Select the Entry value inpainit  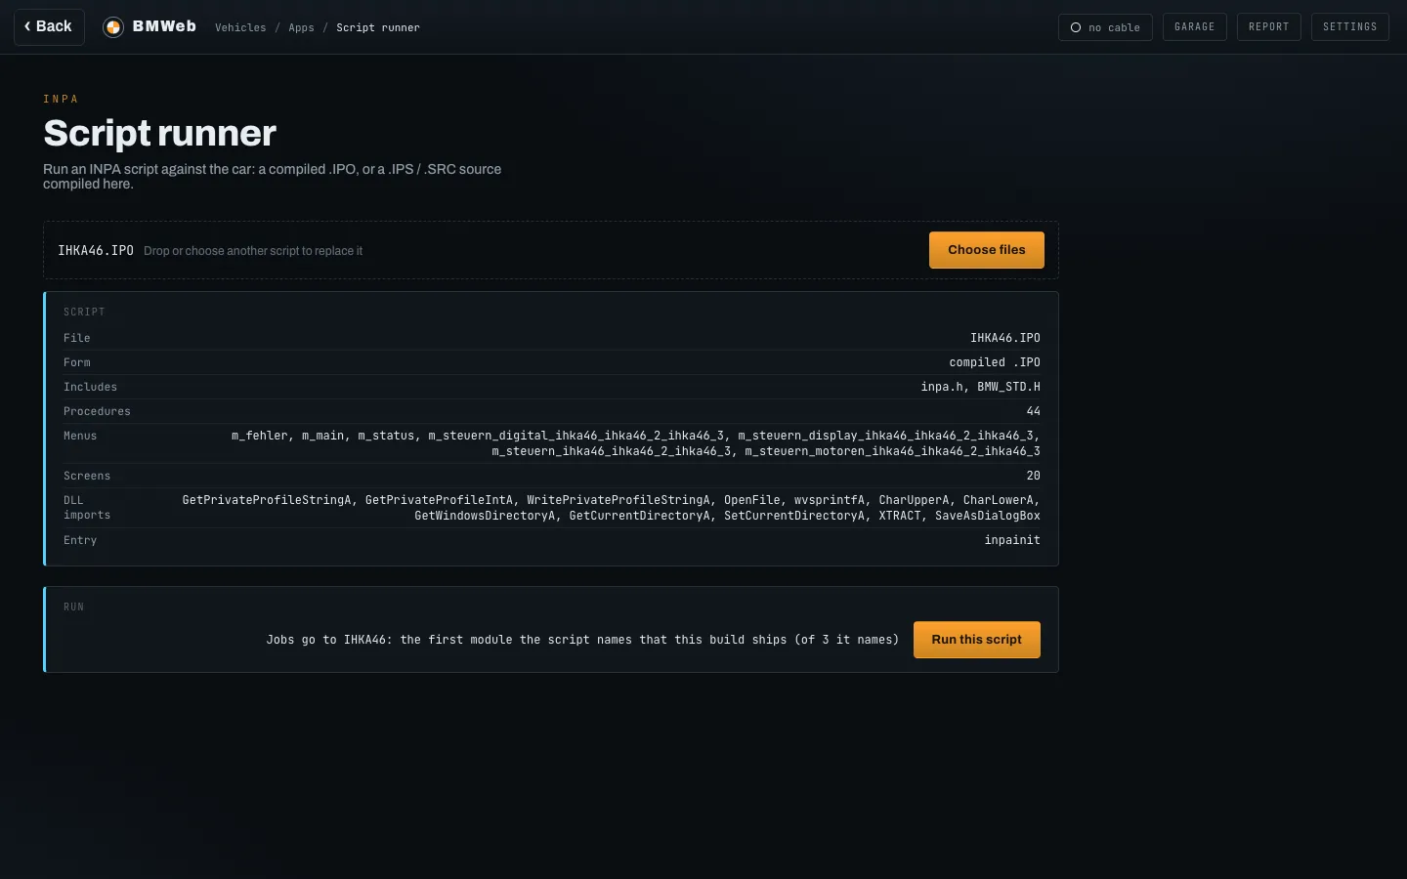tap(1012, 540)
